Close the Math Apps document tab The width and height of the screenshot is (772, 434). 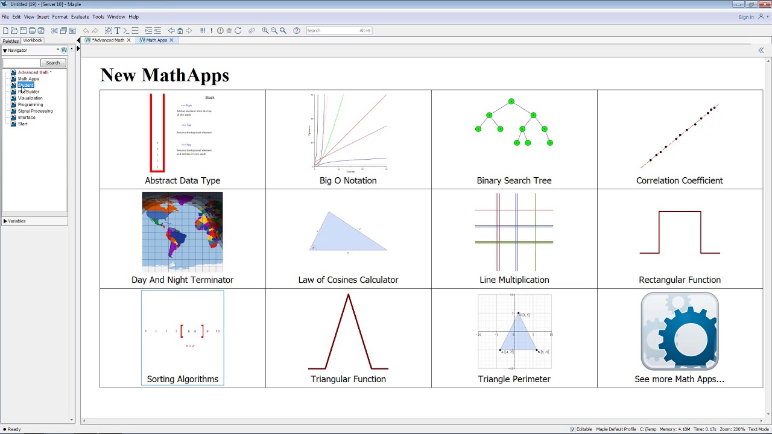click(171, 40)
